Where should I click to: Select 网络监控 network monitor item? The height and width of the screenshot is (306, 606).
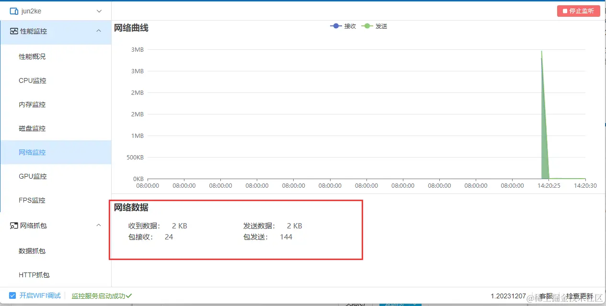(x=56, y=152)
